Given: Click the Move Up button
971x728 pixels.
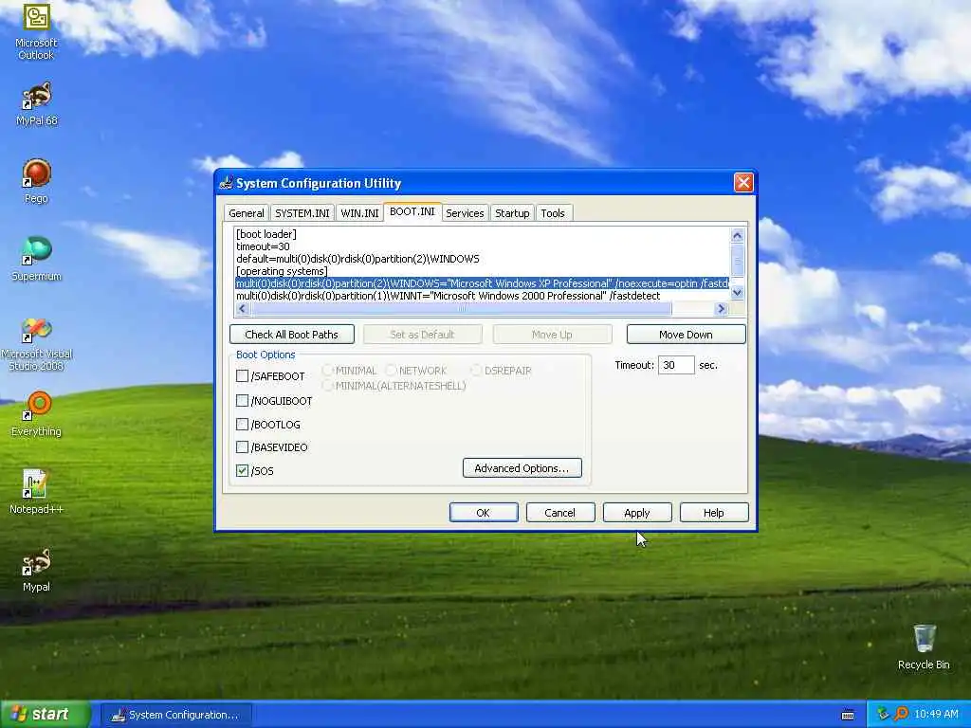Looking at the screenshot, I should click(x=552, y=335).
